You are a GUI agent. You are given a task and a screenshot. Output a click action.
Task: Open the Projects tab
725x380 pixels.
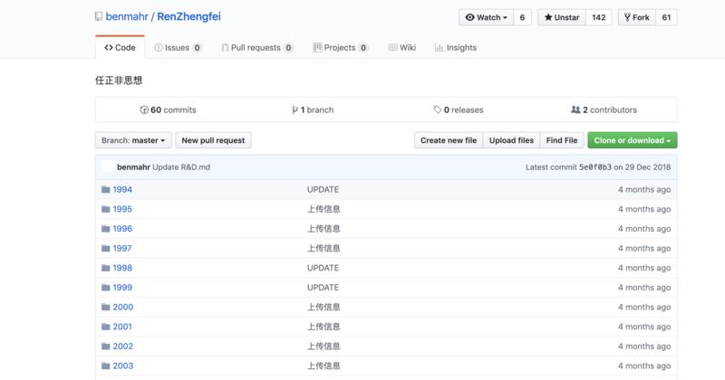tap(341, 48)
